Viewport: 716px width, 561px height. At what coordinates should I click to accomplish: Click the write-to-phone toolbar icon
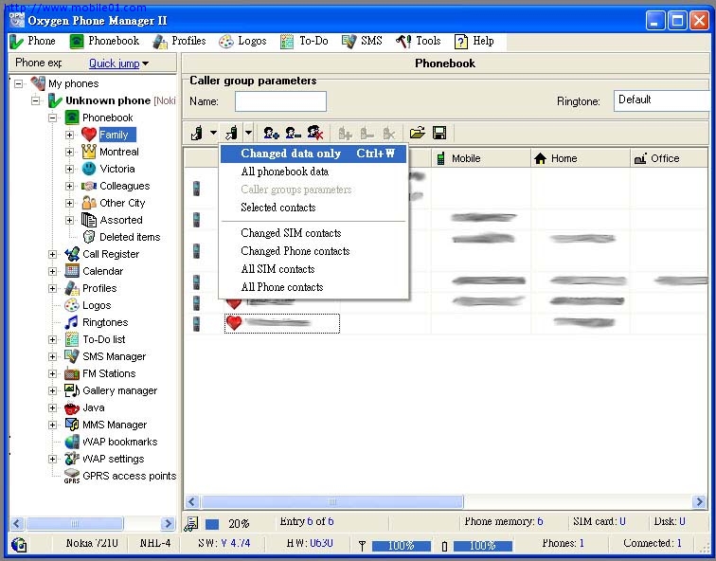point(231,133)
